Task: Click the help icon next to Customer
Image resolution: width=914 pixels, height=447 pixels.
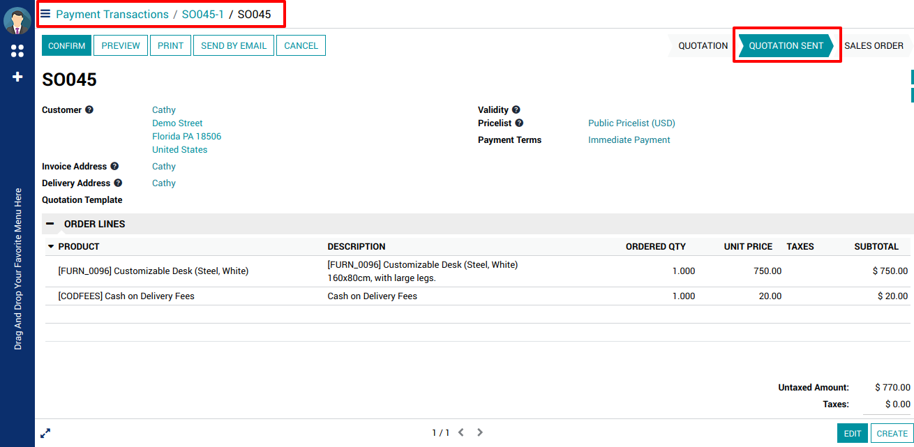Action: coord(89,109)
